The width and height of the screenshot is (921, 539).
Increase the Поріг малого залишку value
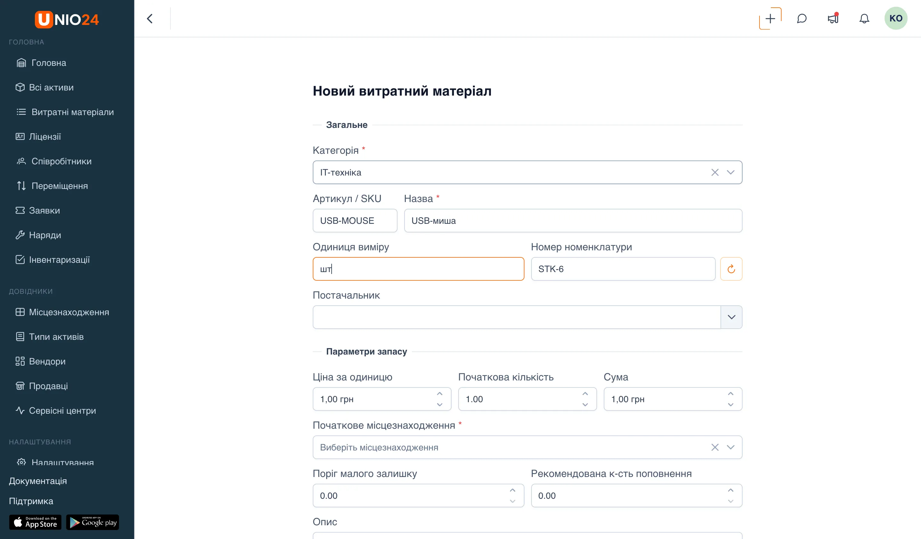point(512,490)
